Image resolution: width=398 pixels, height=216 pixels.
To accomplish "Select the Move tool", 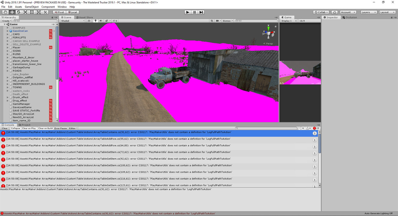I will point(12,12).
